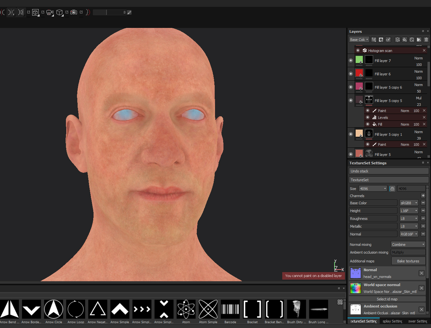Click the add effect icon in Layers toolbar
This screenshot has height=328, width=431.
[x=374, y=40]
